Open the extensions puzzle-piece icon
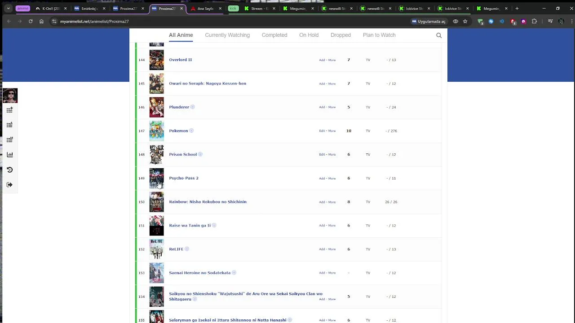This screenshot has height=323, width=575. coord(534,21)
